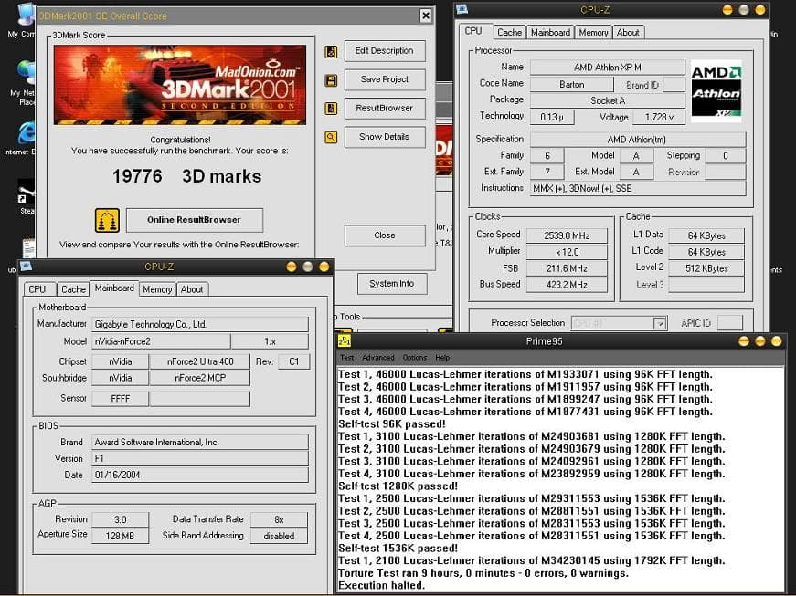This screenshot has width=796, height=596.
Task: Open the Prime95 Test menu
Action: [347, 358]
